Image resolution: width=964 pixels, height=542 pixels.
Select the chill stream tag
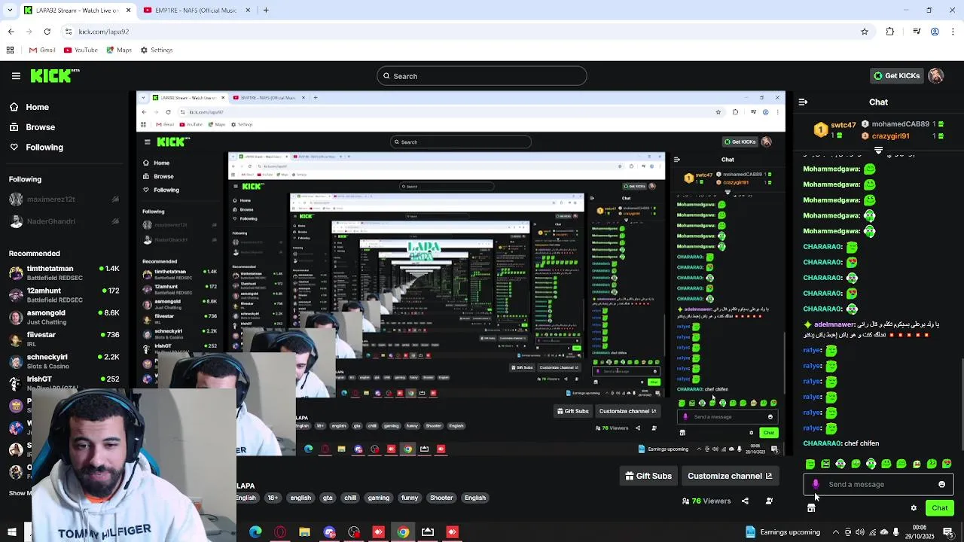350,498
